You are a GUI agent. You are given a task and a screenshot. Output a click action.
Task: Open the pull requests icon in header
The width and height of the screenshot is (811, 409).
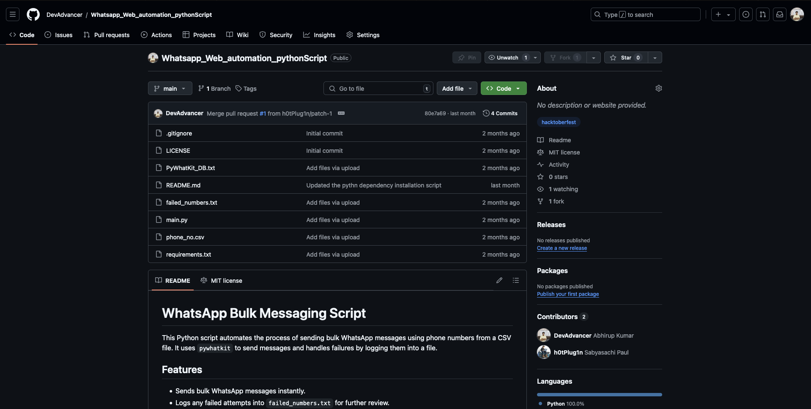pos(763,14)
